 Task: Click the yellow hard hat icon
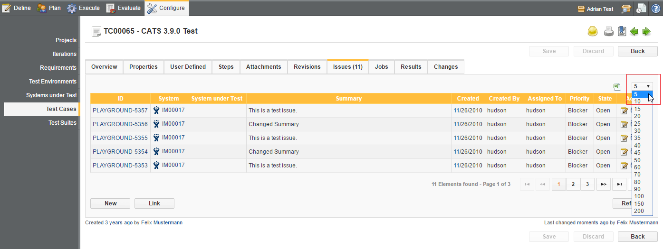(x=593, y=32)
